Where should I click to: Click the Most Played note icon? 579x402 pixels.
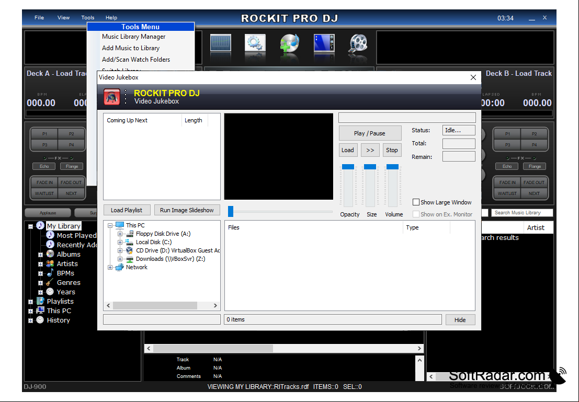click(50, 235)
